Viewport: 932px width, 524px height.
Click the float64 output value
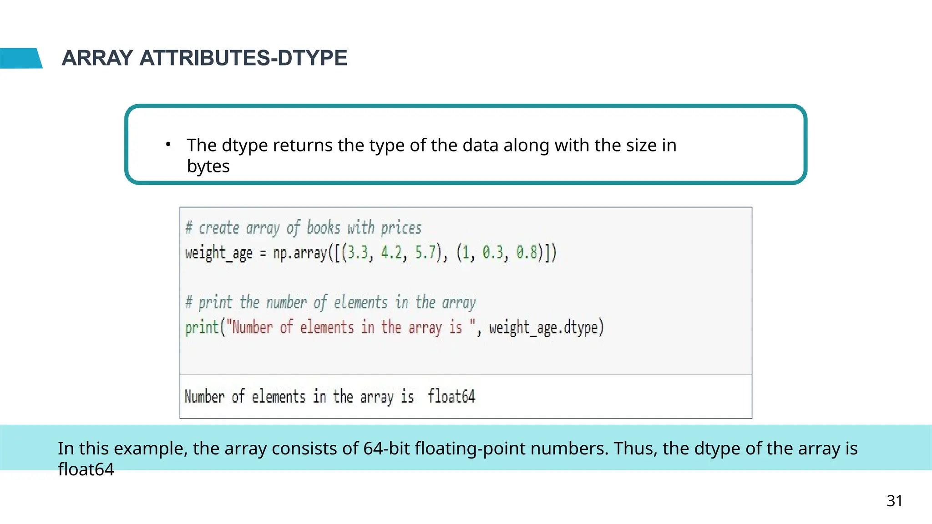[x=451, y=396]
